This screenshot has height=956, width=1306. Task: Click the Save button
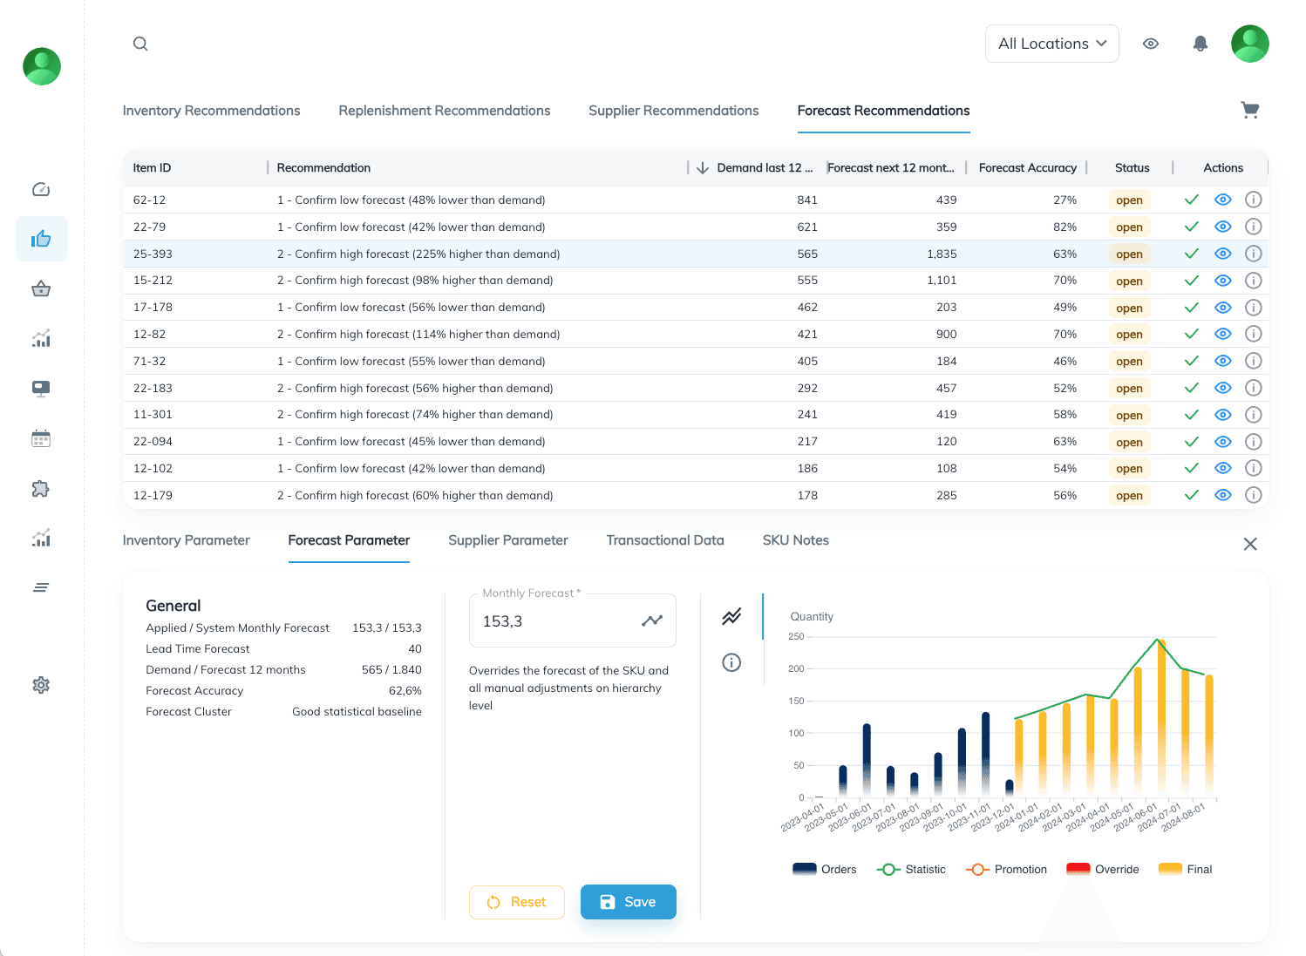[x=628, y=902]
